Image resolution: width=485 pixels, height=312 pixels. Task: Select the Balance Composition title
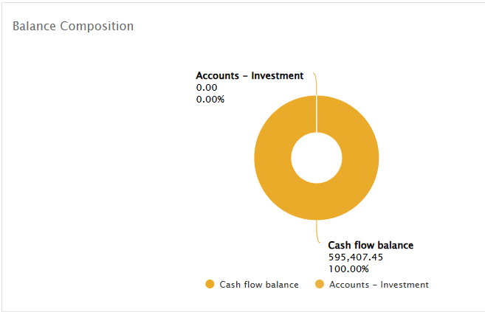tap(73, 26)
